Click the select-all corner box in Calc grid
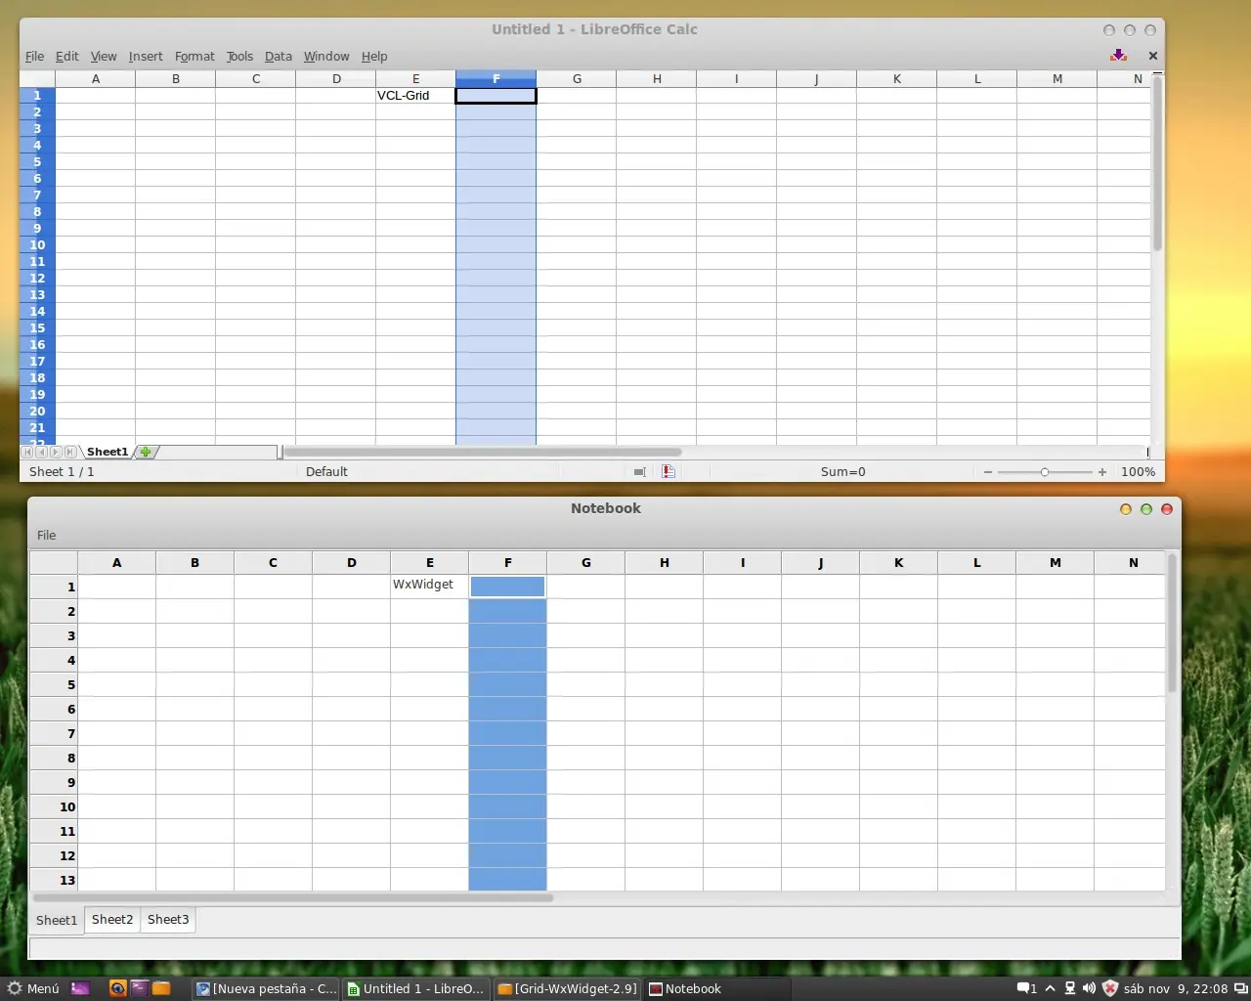Viewport: 1251px width, 1001px height. (x=37, y=78)
